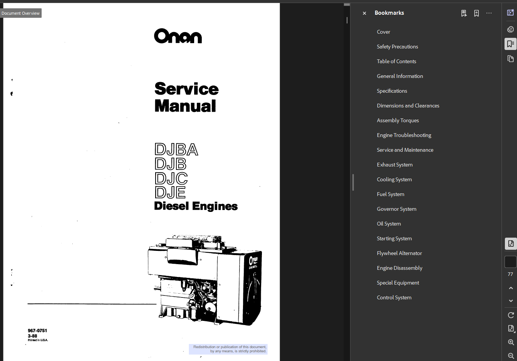Rotate the page clockwise
The image size is (517, 361).
pyautogui.click(x=511, y=315)
